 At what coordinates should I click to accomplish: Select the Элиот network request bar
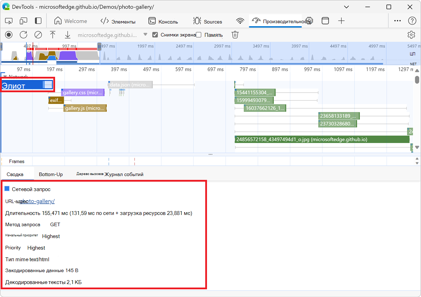(27, 85)
